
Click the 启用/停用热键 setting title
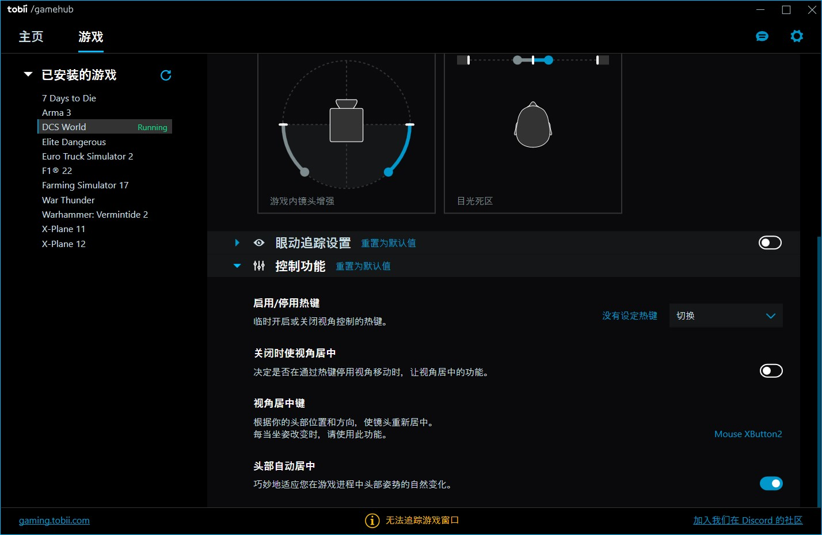coord(287,303)
